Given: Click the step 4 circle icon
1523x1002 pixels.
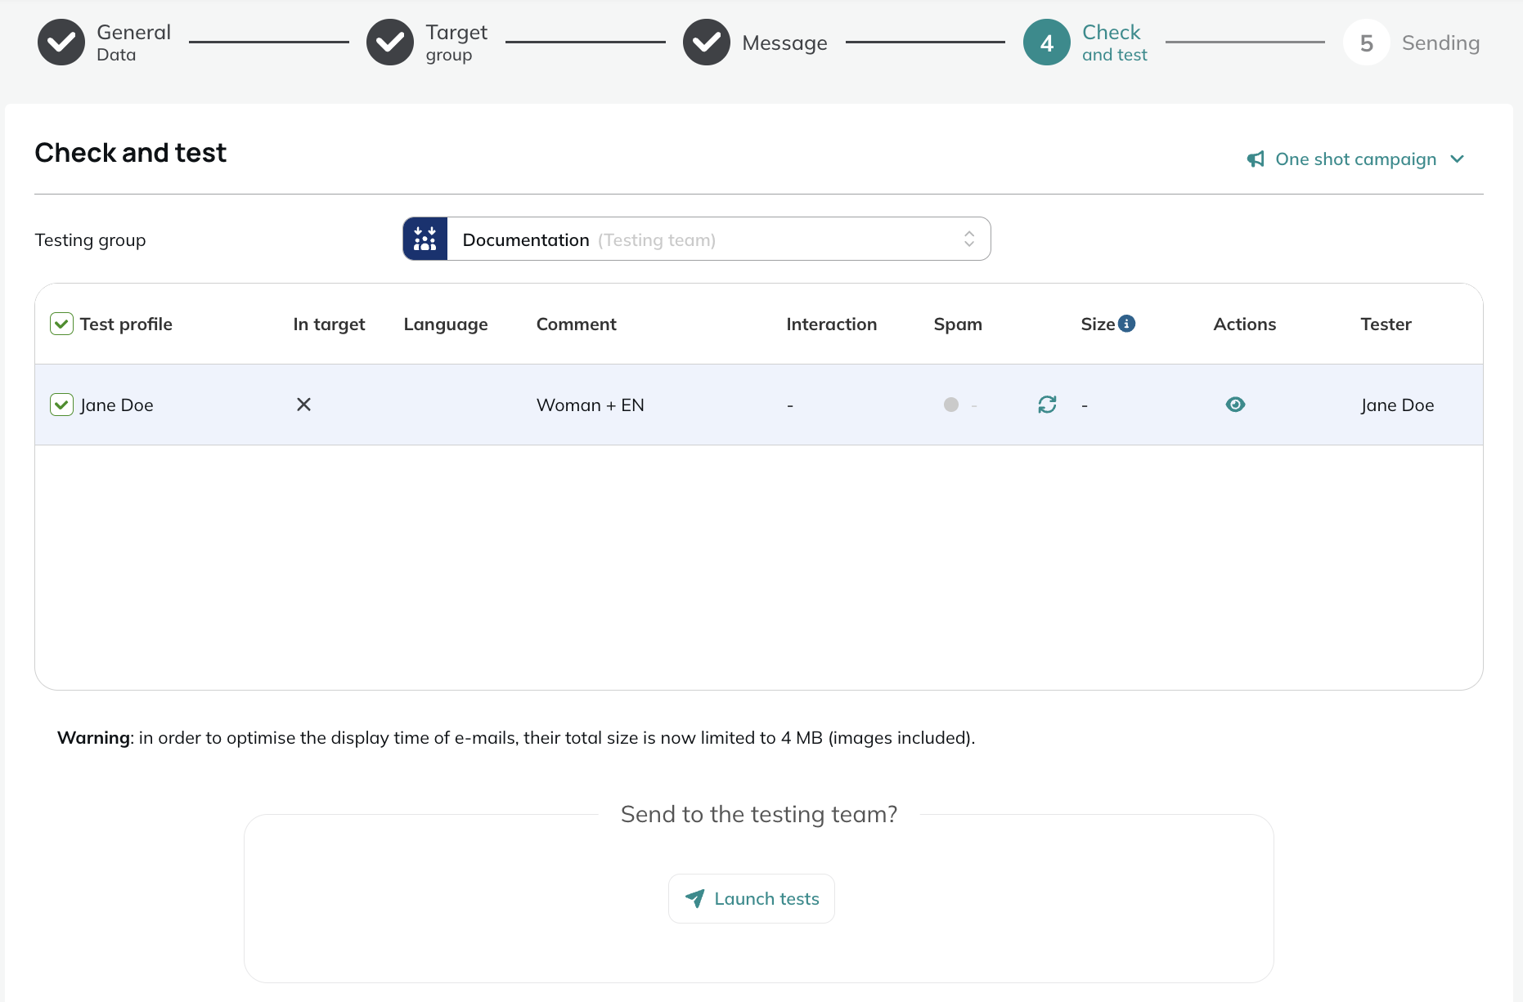Looking at the screenshot, I should coord(1047,42).
